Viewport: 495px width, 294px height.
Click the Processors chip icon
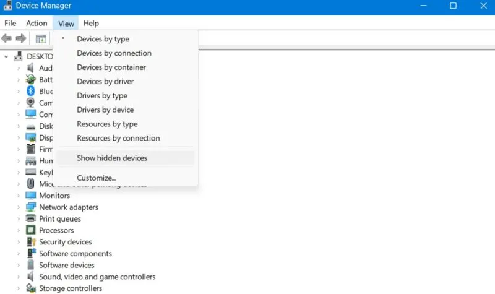pyautogui.click(x=31, y=230)
